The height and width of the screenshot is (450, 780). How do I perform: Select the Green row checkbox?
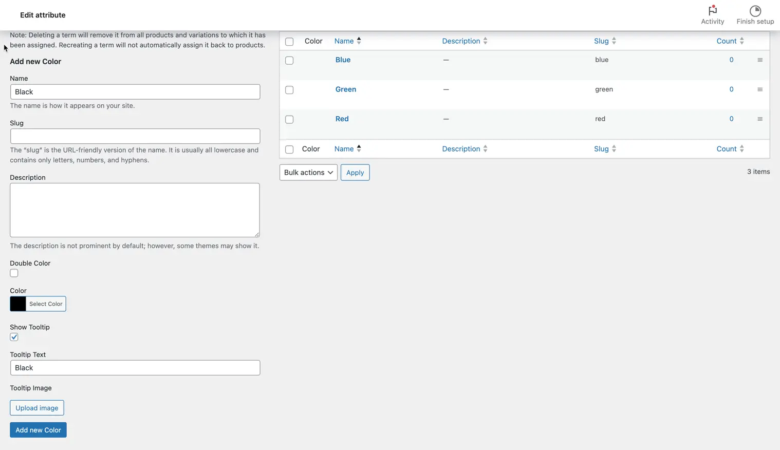pyautogui.click(x=289, y=90)
